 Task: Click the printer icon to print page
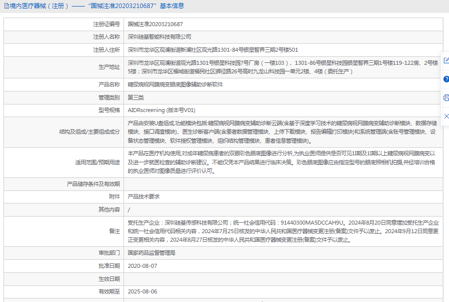[x=446, y=97]
